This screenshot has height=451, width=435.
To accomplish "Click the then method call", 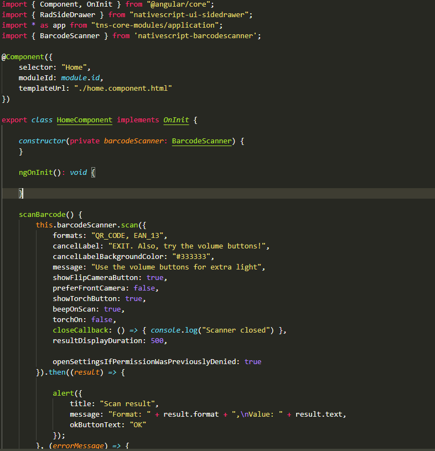I will pyautogui.click(x=57, y=372).
